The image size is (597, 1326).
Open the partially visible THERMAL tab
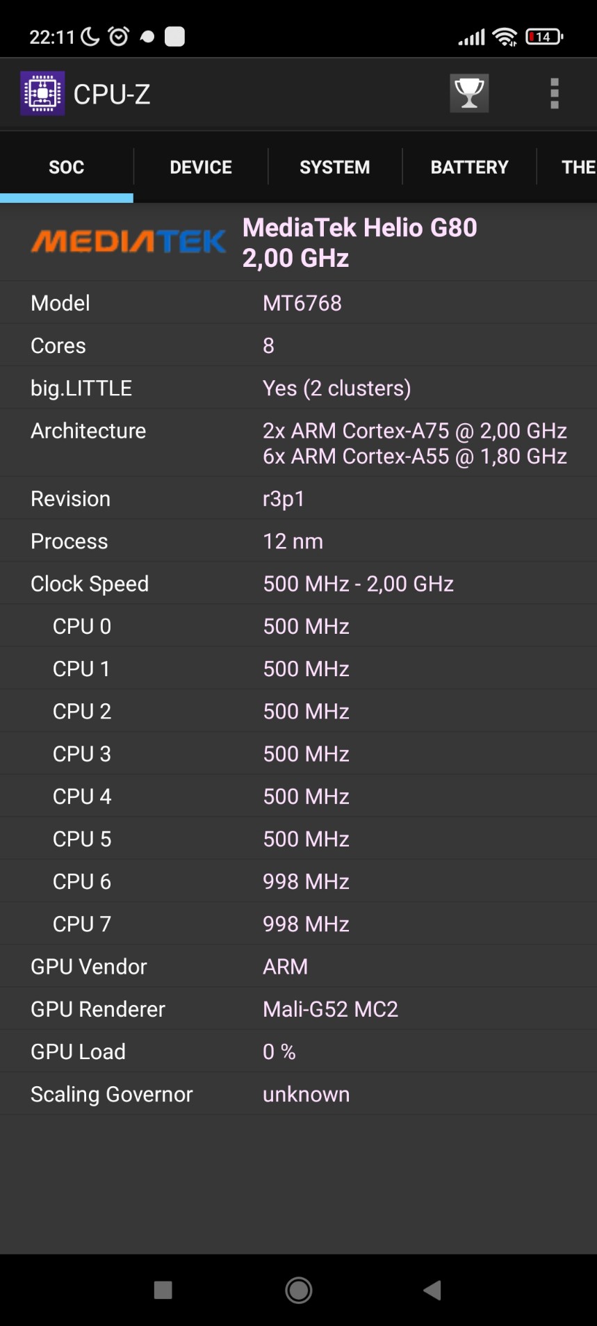(x=577, y=167)
